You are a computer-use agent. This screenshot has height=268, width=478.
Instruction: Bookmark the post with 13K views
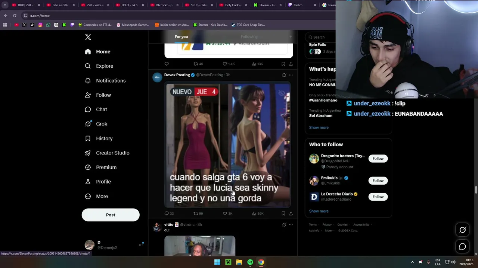[283, 64]
